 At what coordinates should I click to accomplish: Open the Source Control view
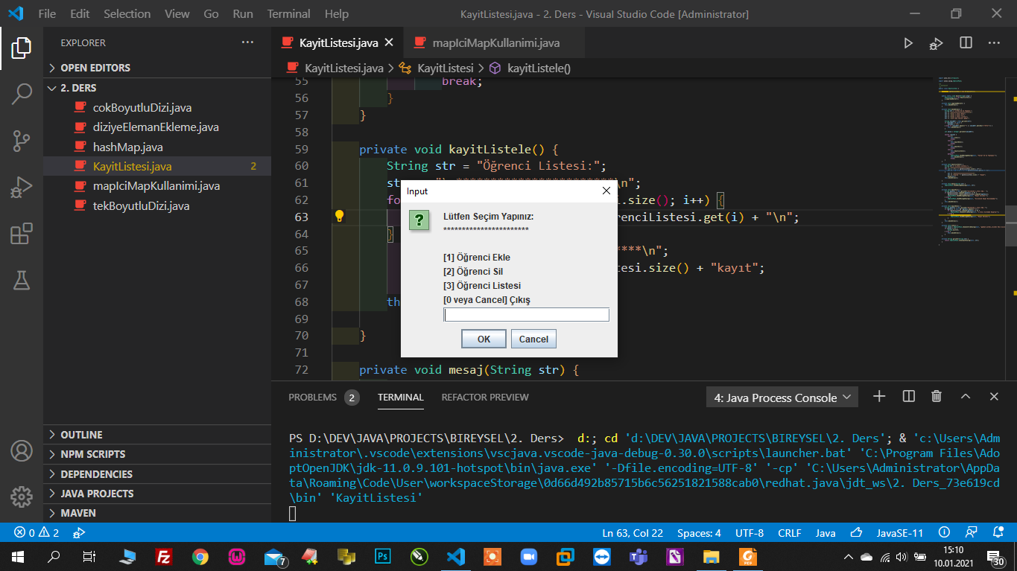[22, 141]
